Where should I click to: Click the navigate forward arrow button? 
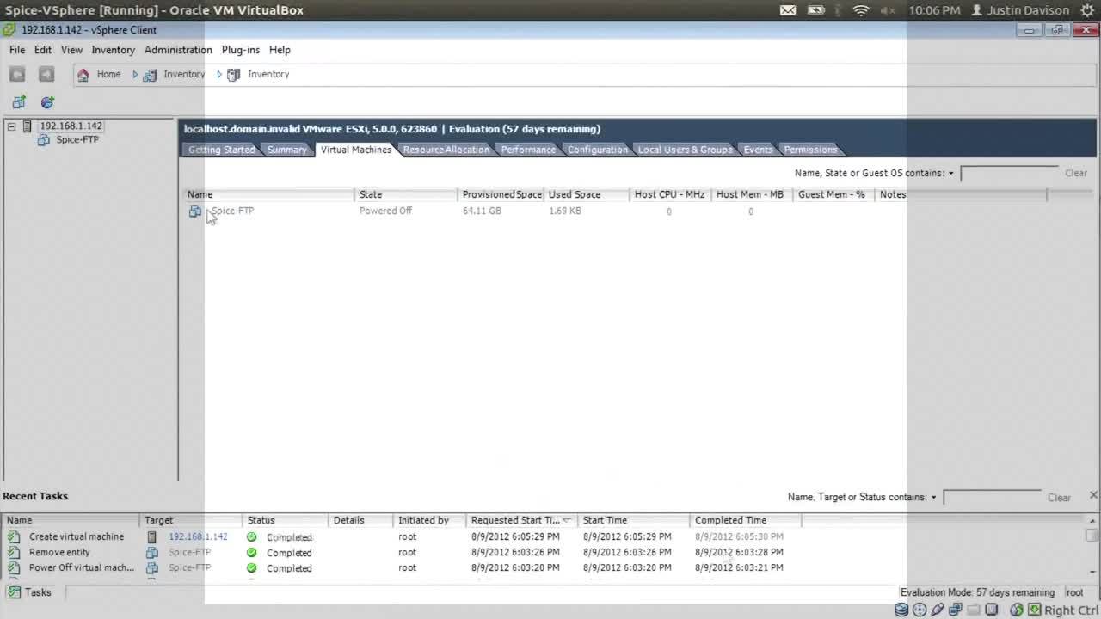46,75
